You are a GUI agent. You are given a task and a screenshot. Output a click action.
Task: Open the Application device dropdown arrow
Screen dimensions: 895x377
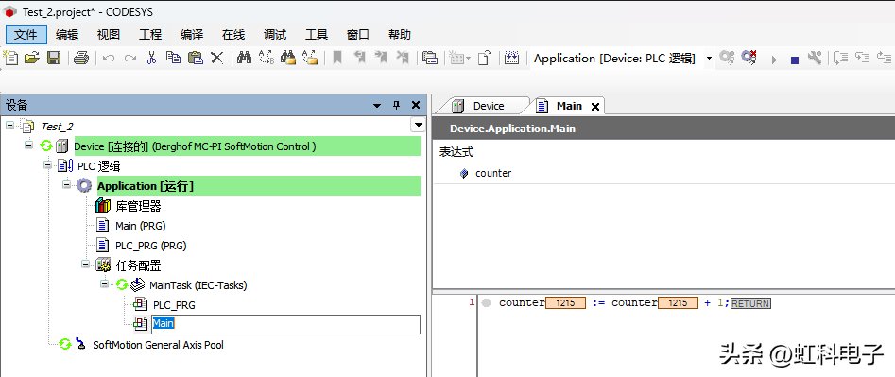coord(709,59)
